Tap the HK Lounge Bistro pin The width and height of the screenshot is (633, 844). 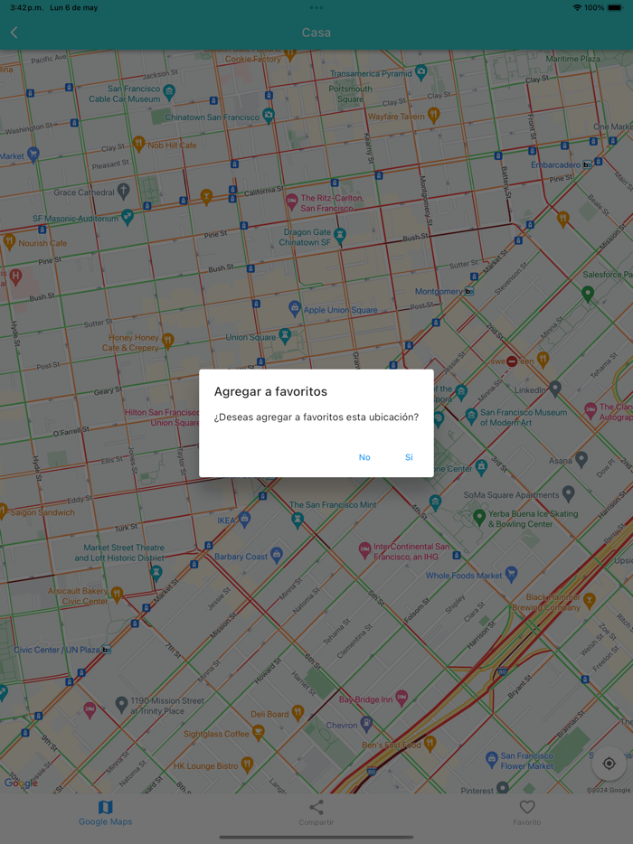tap(247, 764)
